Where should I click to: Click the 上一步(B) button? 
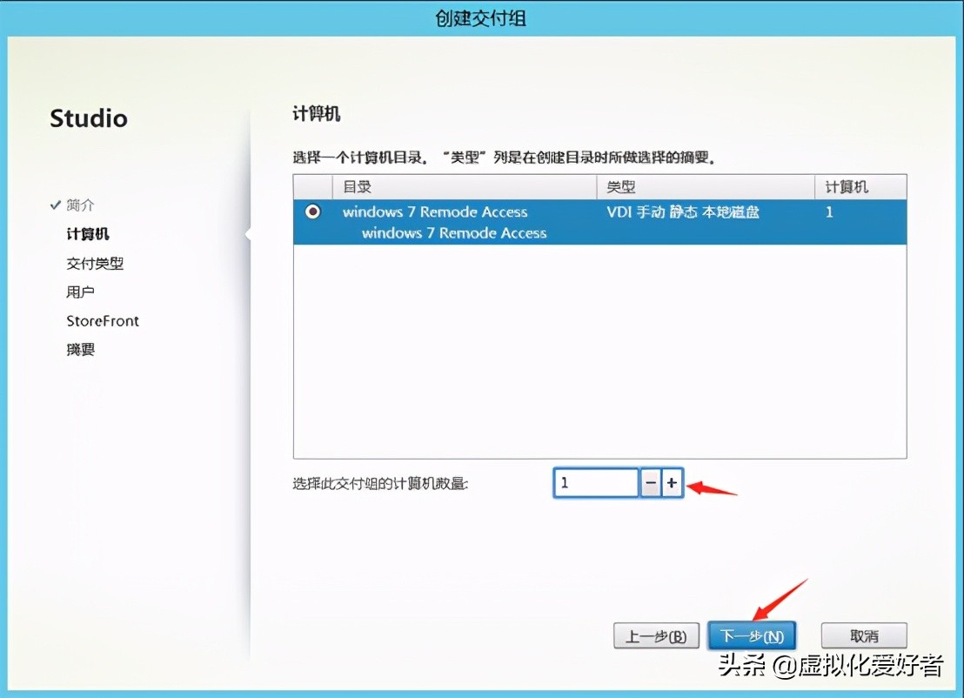pos(656,636)
